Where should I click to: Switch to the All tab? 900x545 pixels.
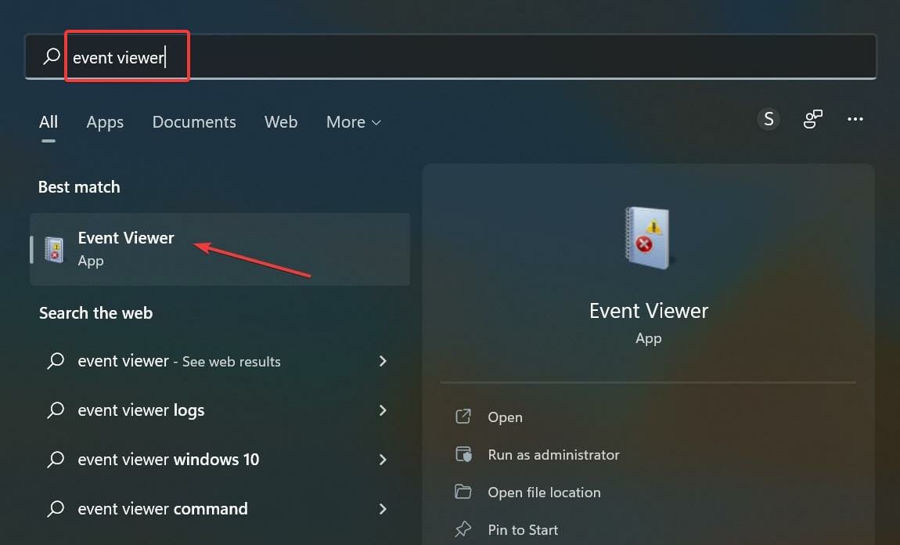click(49, 121)
